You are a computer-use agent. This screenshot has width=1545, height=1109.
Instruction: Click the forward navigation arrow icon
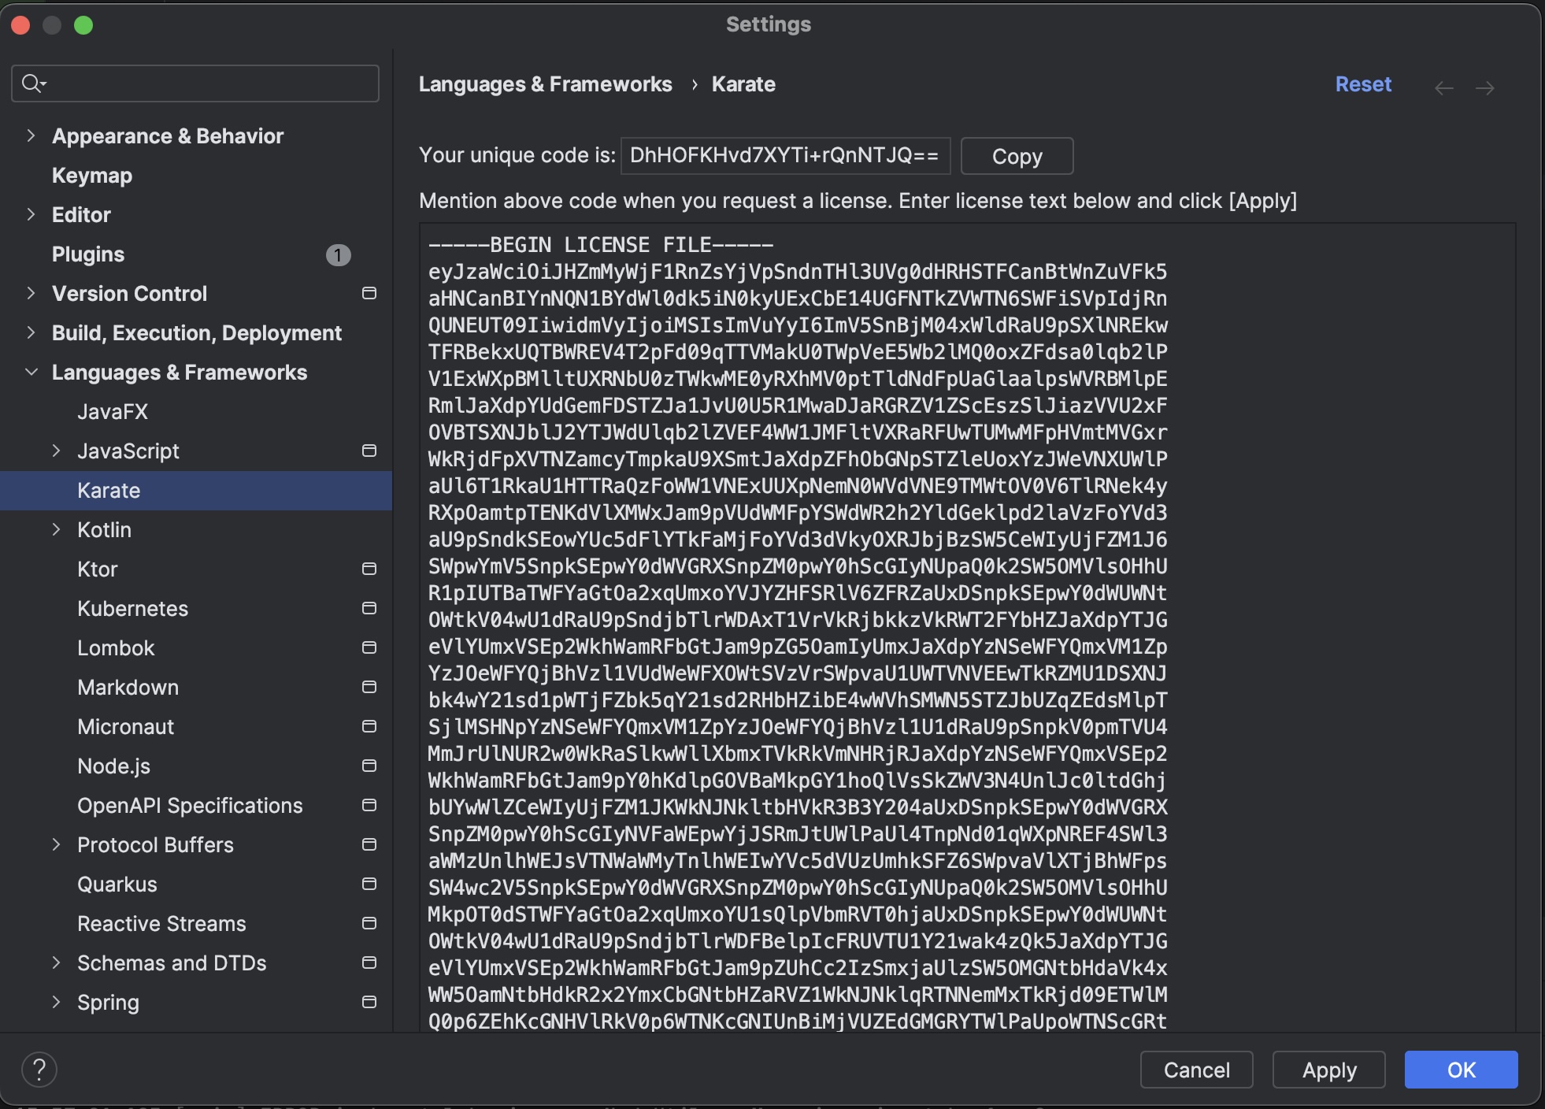pos(1485,88)
